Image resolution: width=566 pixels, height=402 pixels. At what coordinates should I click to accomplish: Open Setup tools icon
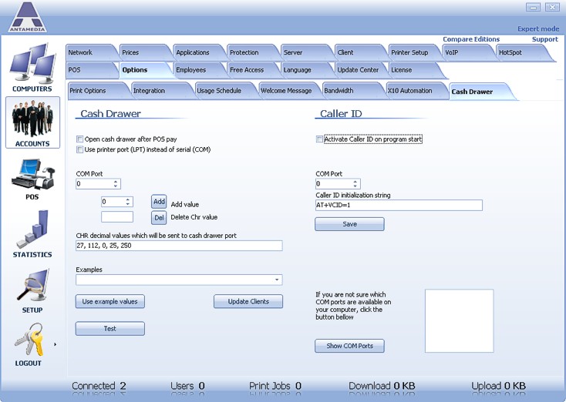tap(32, 286)
